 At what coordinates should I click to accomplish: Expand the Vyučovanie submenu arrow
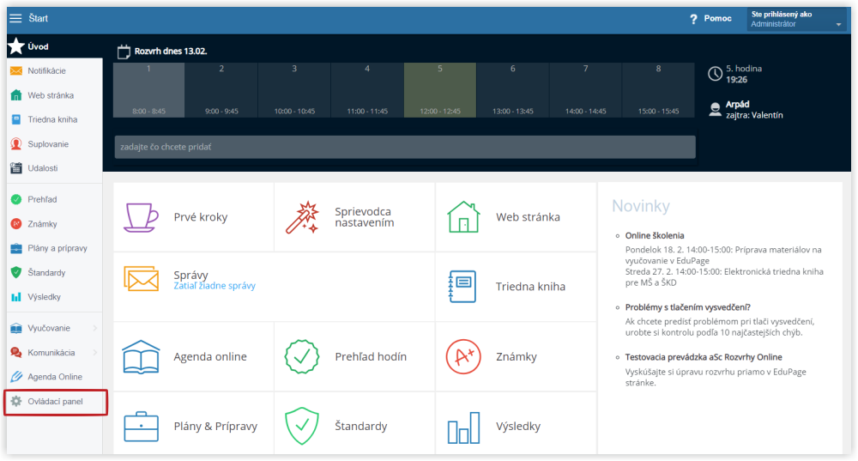click(x=95, y=328)
